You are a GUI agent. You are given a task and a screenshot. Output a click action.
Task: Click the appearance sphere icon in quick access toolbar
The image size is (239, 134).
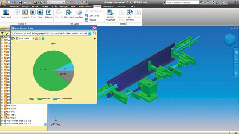(x=83, y=3)
